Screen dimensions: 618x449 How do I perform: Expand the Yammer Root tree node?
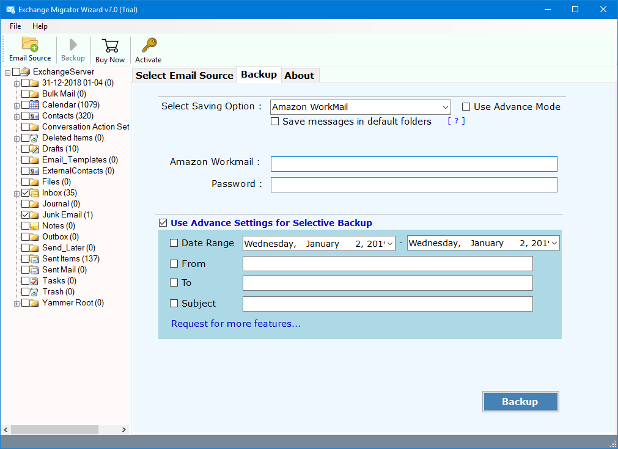click(x=17, y=304)
